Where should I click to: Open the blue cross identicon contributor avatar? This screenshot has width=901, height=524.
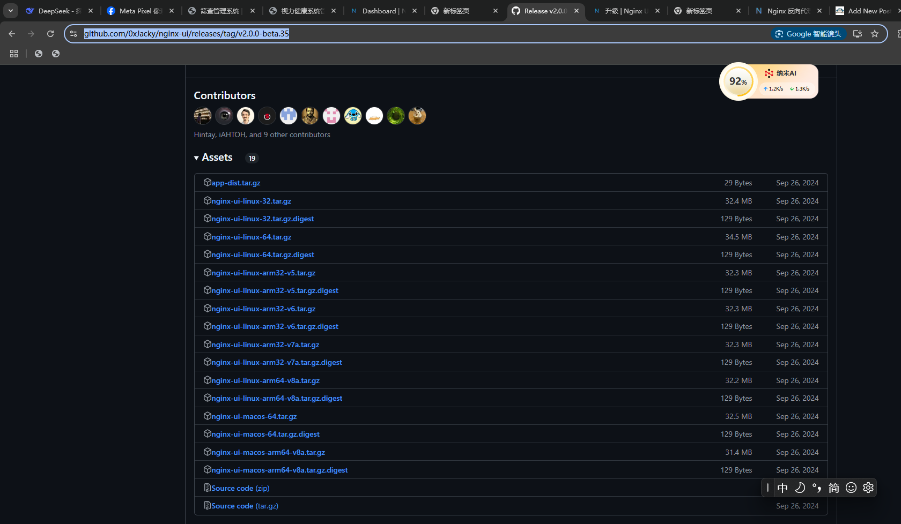(x=289, y=116)
